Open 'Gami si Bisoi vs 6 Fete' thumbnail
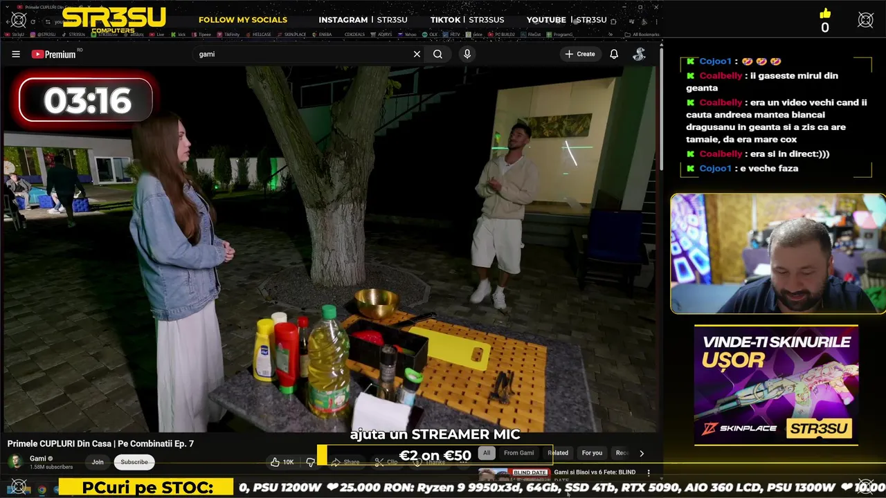886x498 pixels. pos(513,474)
